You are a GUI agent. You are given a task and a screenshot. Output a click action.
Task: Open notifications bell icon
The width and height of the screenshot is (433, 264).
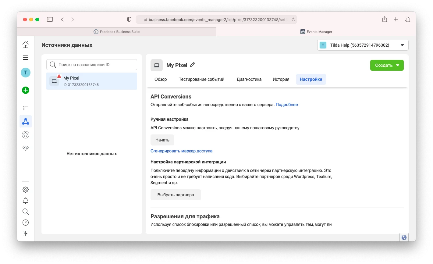(26, 201)
